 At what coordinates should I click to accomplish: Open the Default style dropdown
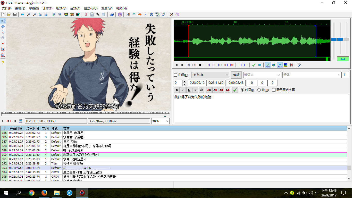point(210,75)
